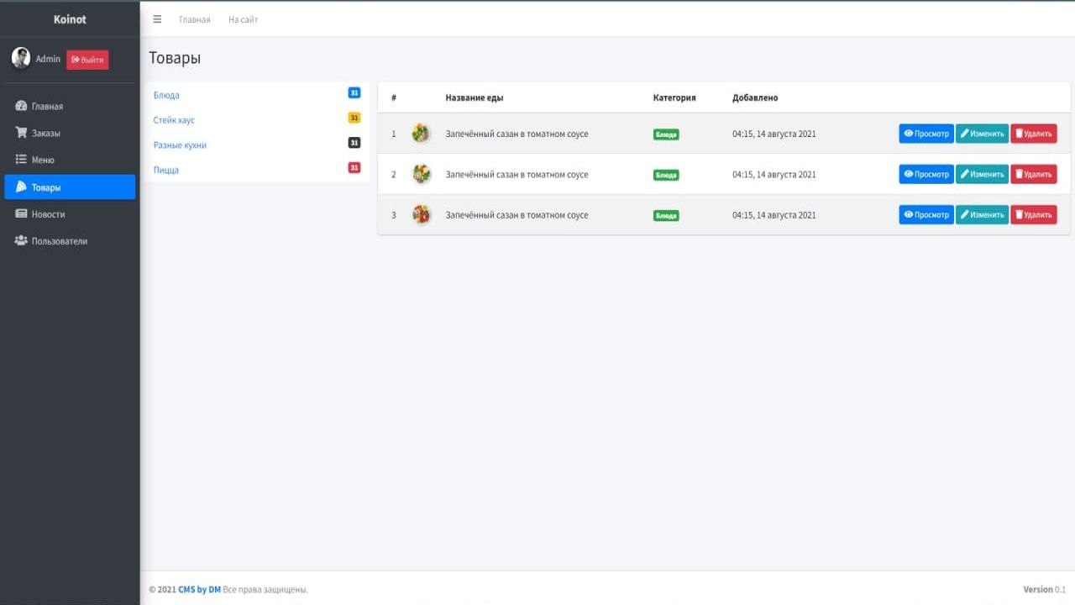Click the Выйти logout button

click(x=87, y=60)
